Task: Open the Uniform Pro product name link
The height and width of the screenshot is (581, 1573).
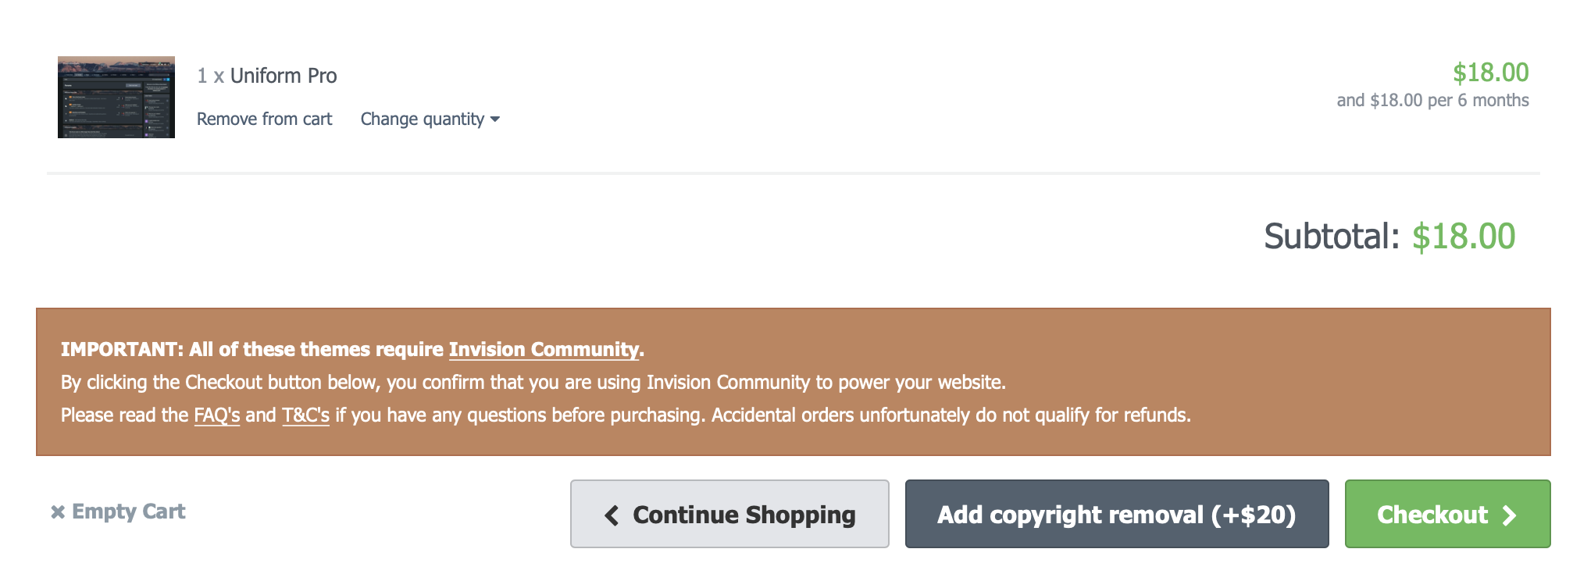Action: pyautogui.click(x=284, y=76)
